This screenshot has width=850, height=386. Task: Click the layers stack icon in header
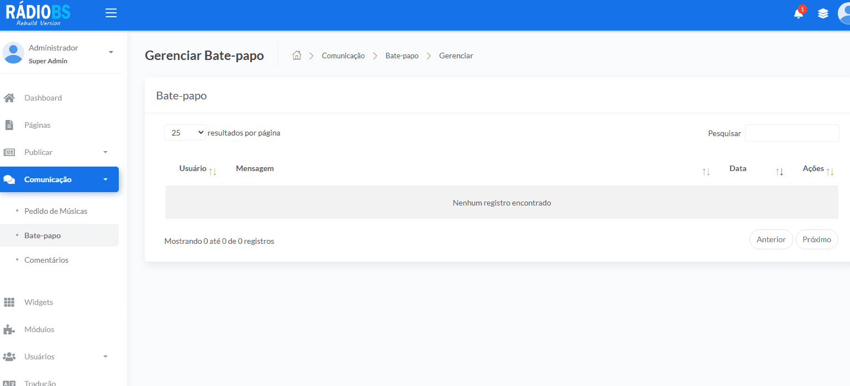point(823,13)
